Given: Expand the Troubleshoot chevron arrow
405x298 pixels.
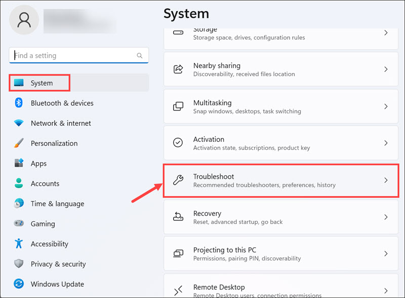Looking at the screenshot, I should (386, 180).
